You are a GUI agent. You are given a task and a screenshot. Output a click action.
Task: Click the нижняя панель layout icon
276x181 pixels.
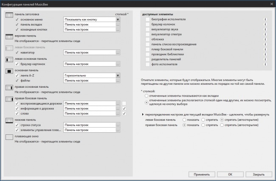click(x=9, y=120)
